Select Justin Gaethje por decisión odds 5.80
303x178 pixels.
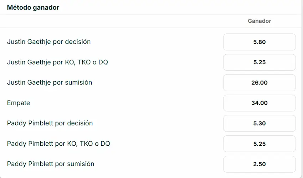pyautogui.click(x=259, y=42)
